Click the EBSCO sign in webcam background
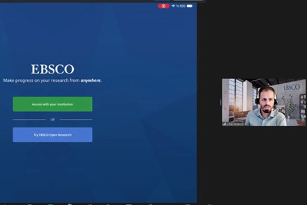The height and width of the screenshot is (205, 307). pyautogui.click(x=292, y=87)
